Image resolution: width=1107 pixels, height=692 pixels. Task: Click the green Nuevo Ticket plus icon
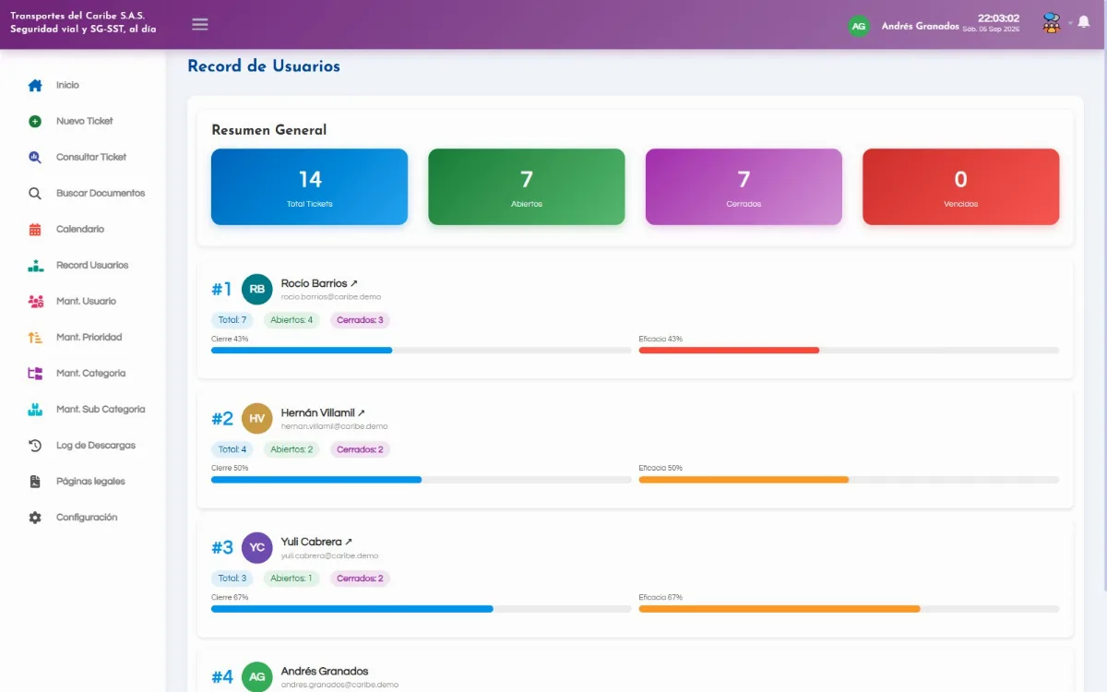pos(35,121)
